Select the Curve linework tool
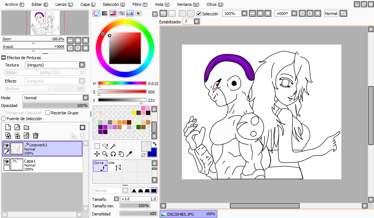The image size is (374, 218). pyautogui.click(x=100, y=166)
